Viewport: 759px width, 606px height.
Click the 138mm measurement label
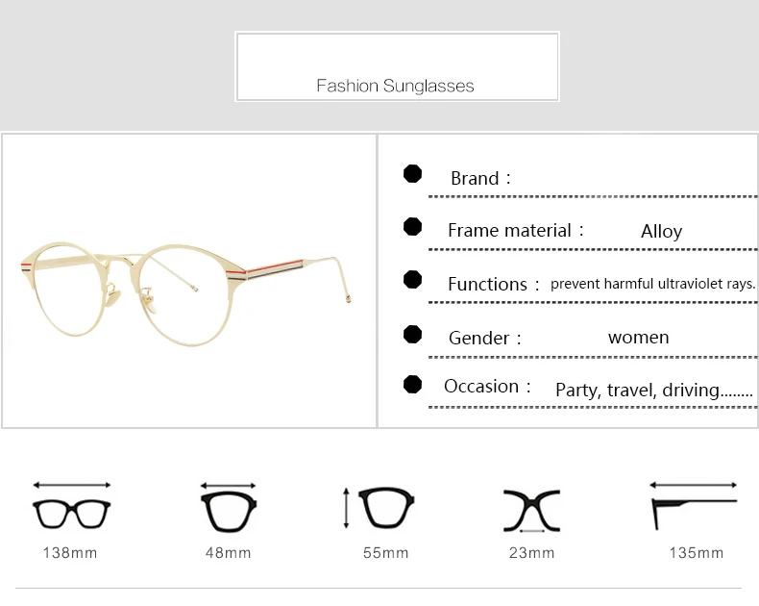[x=70, y=553]
